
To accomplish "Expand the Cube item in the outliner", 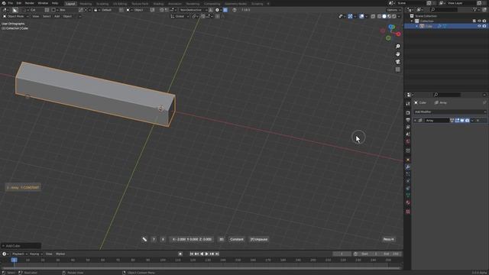I will click(x=416, y=26).
